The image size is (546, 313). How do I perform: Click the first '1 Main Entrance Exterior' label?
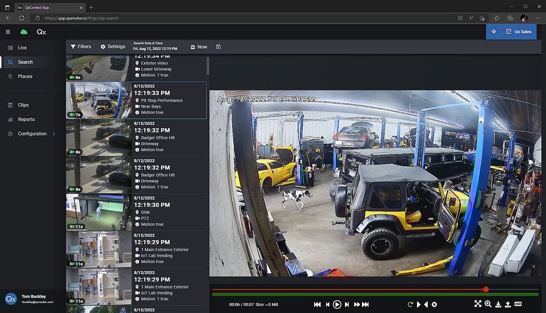click(165, 250)
